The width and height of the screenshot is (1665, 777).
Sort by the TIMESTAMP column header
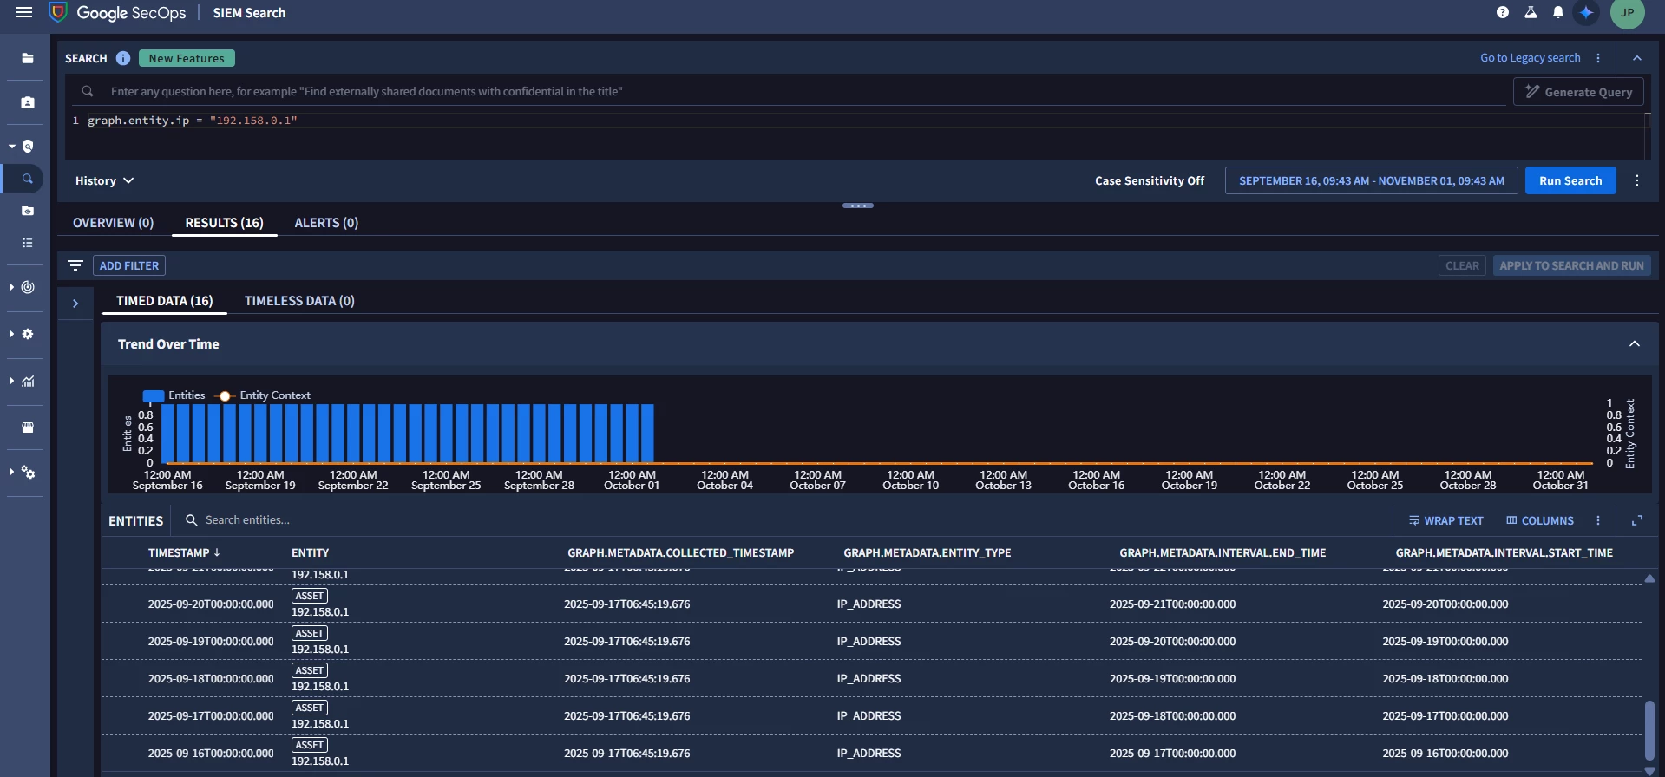pyautogui.click(x=184, y=552)
